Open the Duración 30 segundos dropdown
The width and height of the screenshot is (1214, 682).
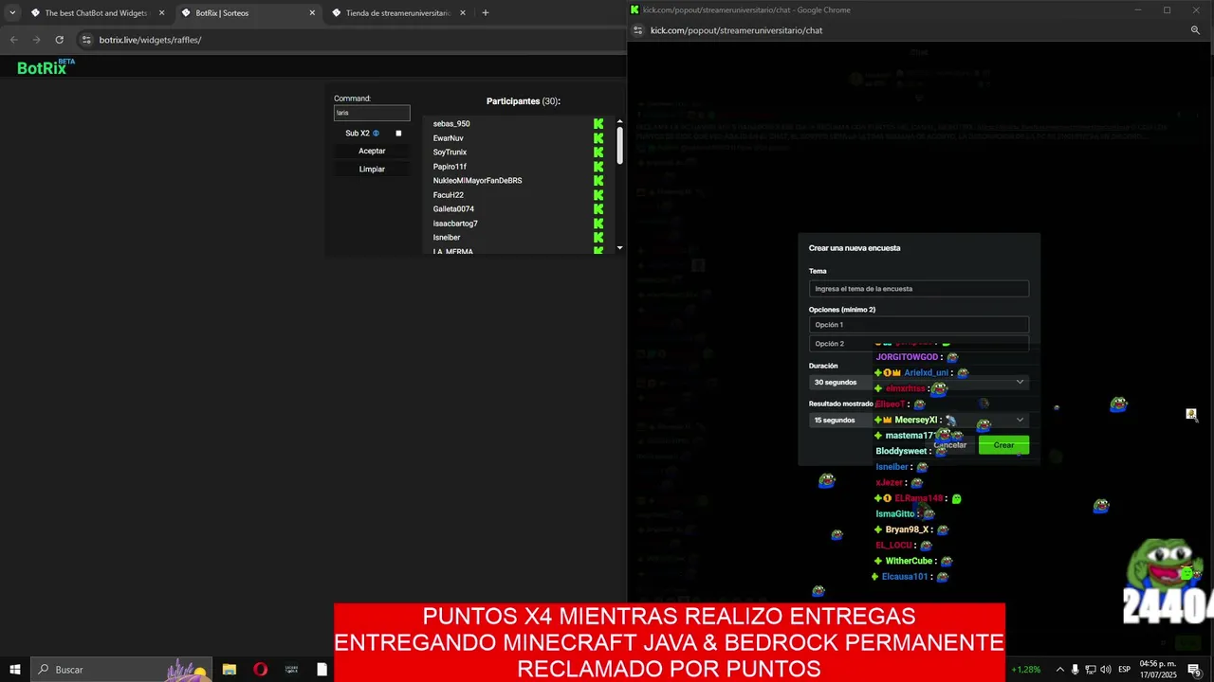click(x=919, y=382)
